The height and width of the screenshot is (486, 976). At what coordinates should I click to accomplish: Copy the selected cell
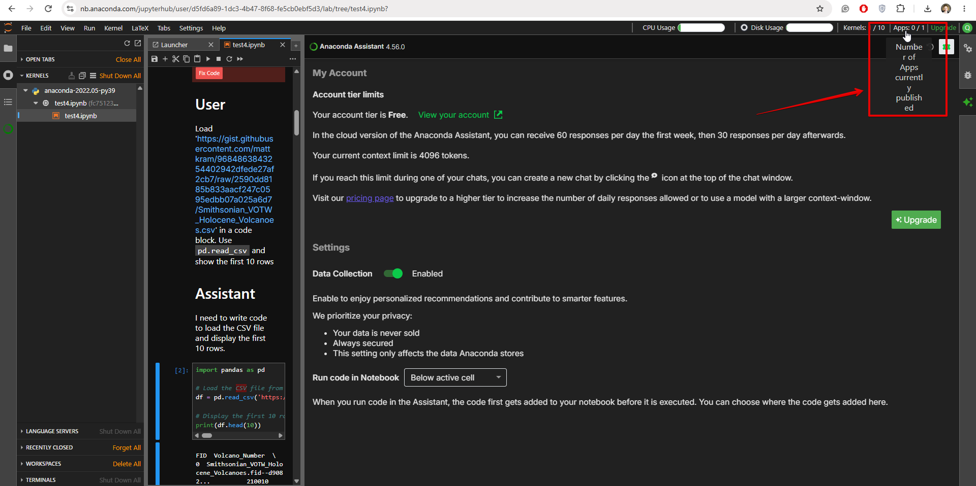pyautogui.click(x=186, y=59)
